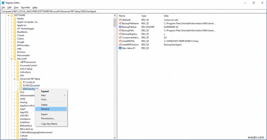Expand the .NETFramework key
267x140 pixels.
[x=14, y=62]
